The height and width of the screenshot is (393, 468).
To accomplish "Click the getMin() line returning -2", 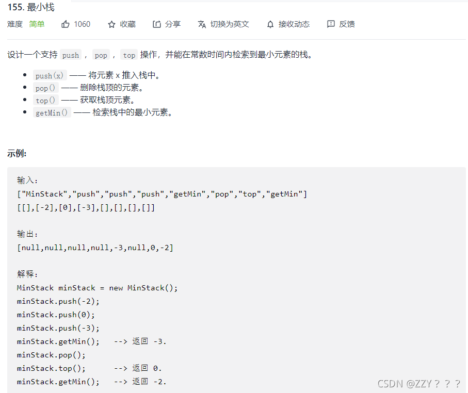I will [x=92, y=382].
